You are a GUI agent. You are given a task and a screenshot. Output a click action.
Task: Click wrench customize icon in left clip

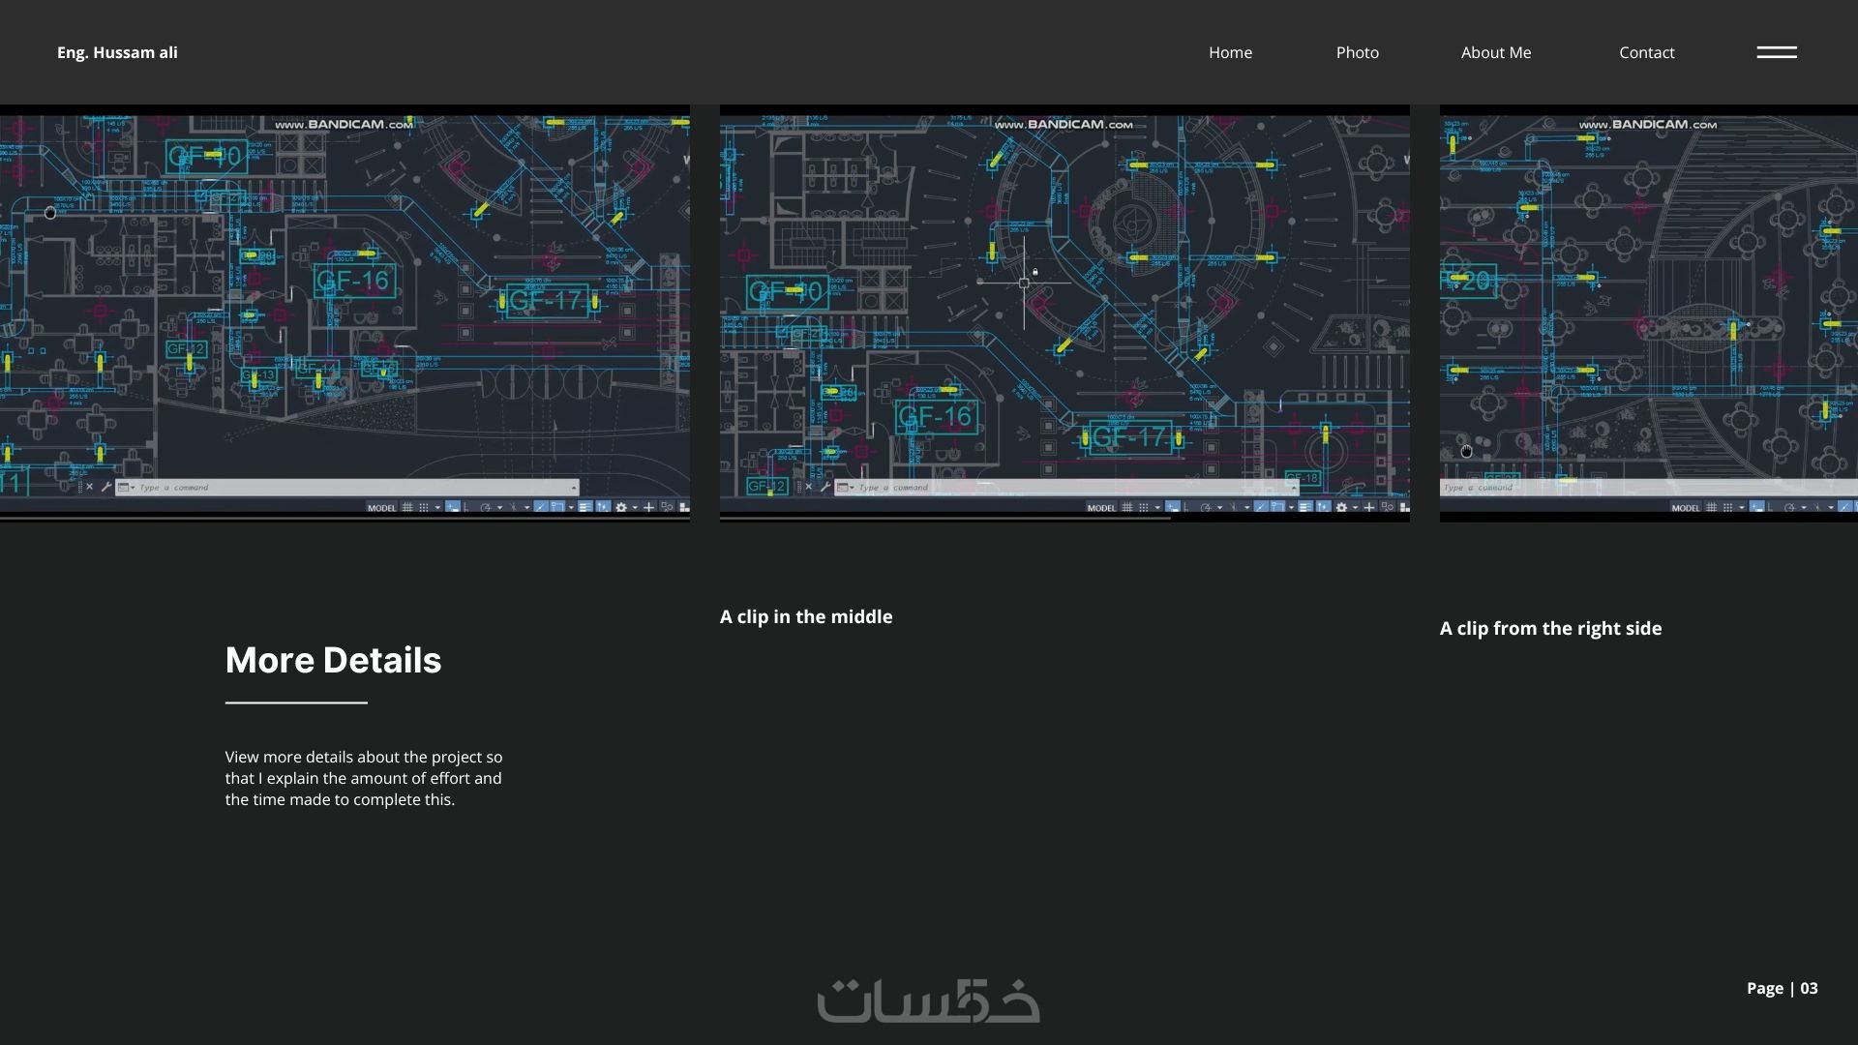105,487
